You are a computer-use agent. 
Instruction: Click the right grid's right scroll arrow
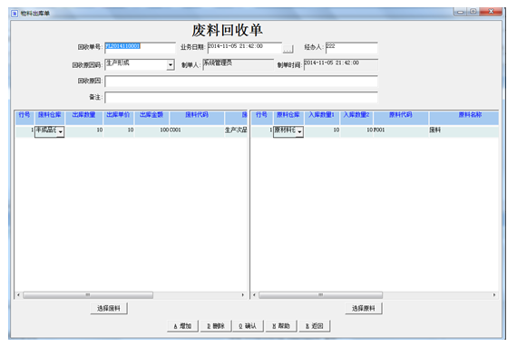pyautogui.click(x=494, y=295)
